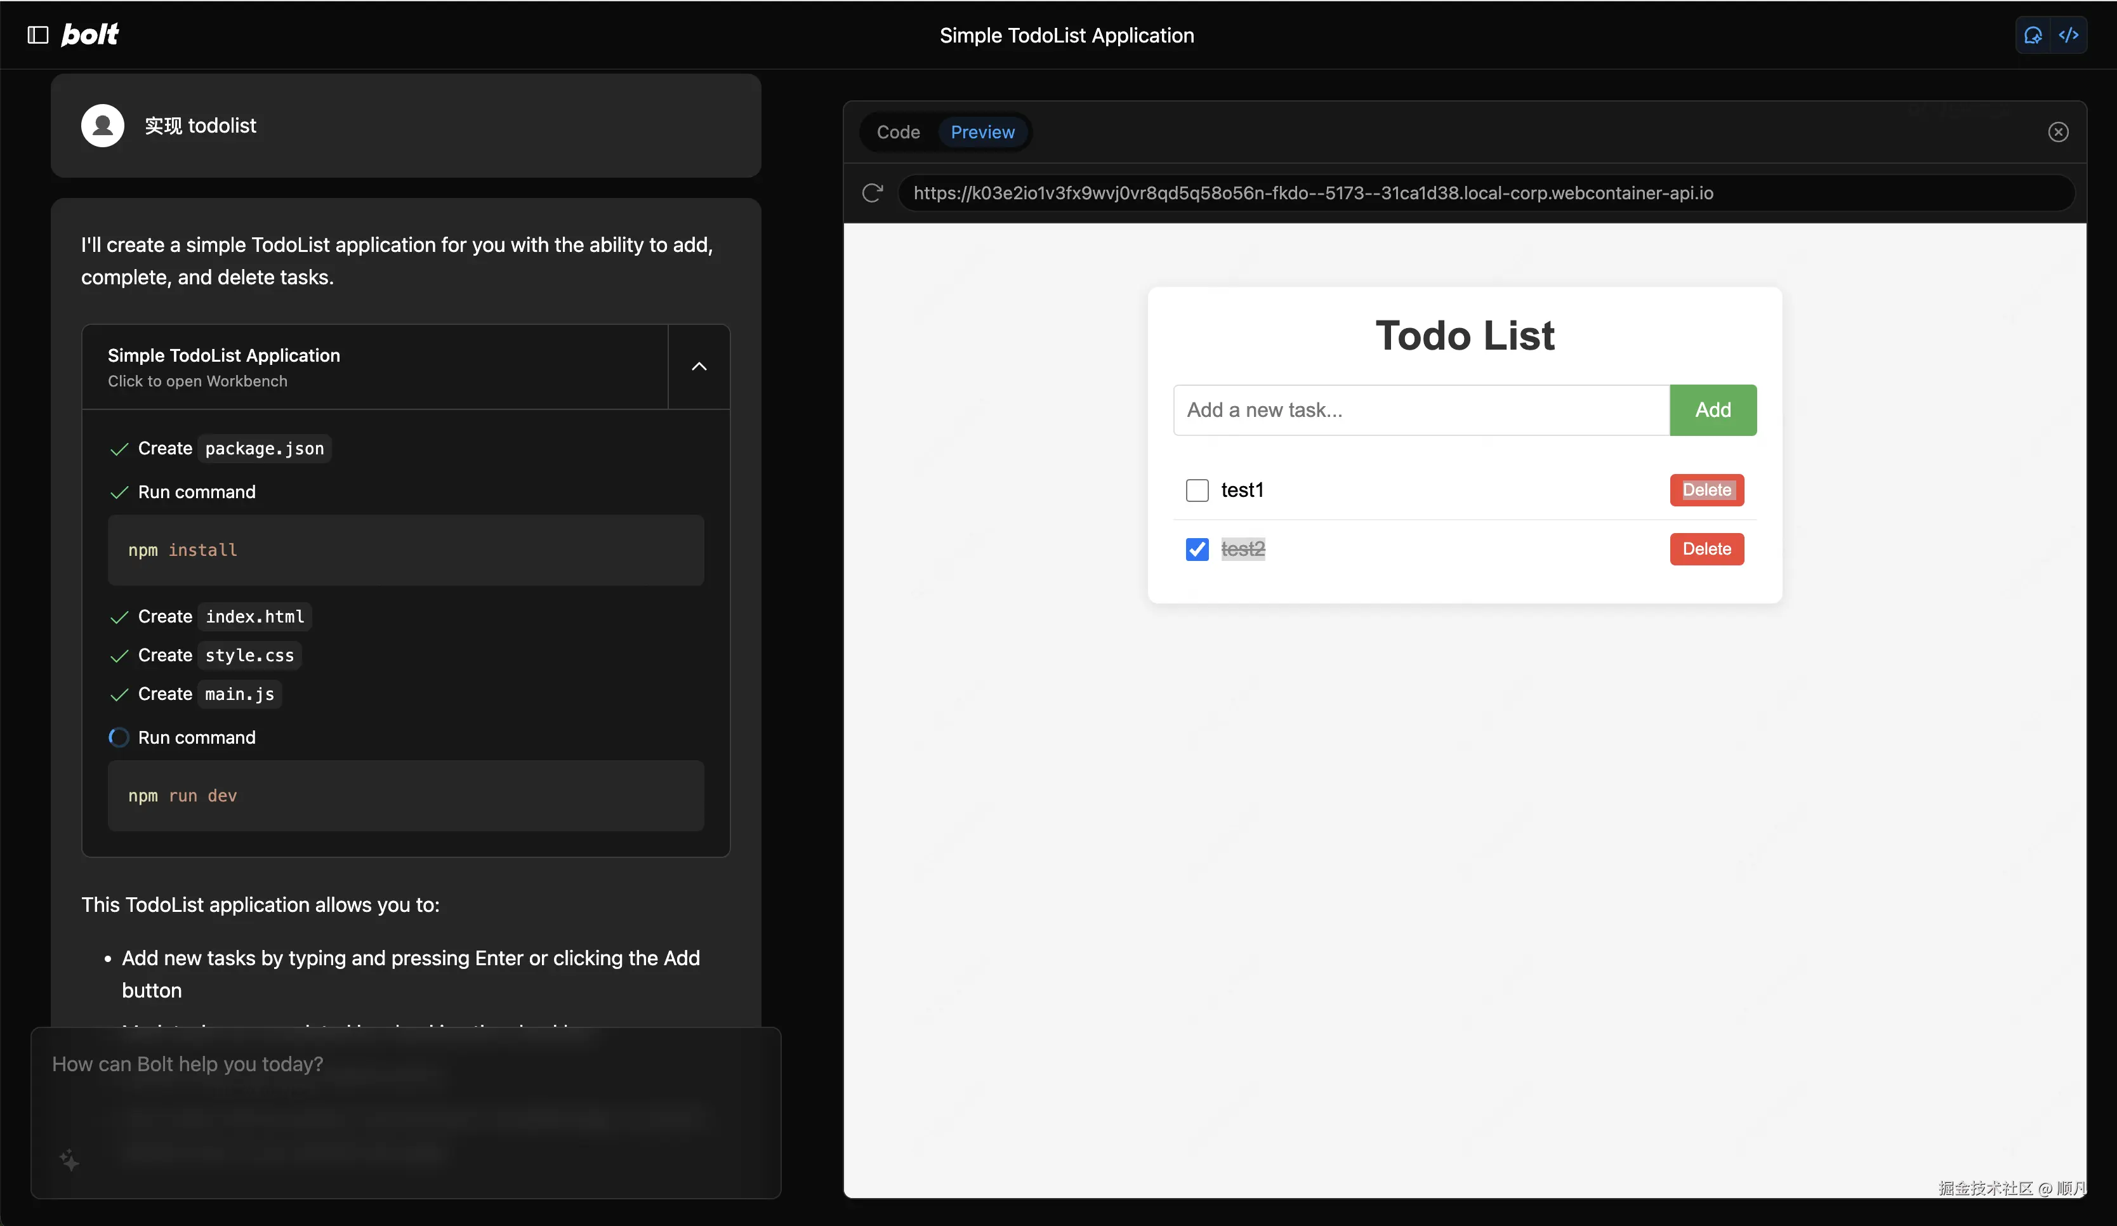Focus the Add a new task input

pyautogui.click(x=1420, y=410)
